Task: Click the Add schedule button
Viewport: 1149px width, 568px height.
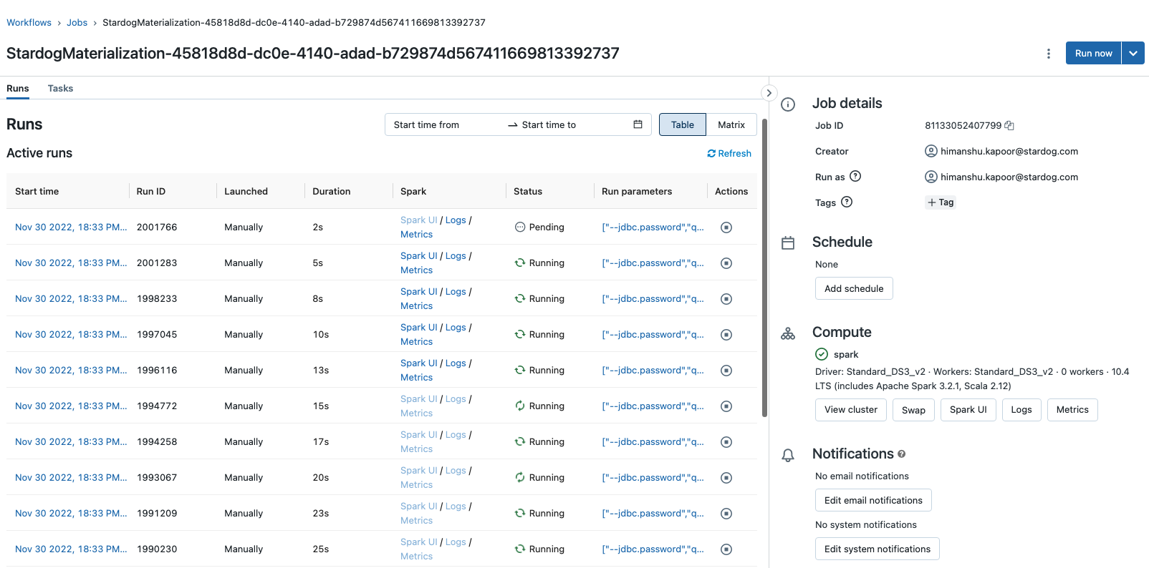Action: tap(853, 289)
